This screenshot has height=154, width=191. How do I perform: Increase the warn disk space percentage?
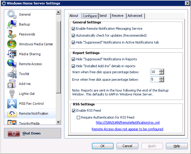click(x=161, y=71)
